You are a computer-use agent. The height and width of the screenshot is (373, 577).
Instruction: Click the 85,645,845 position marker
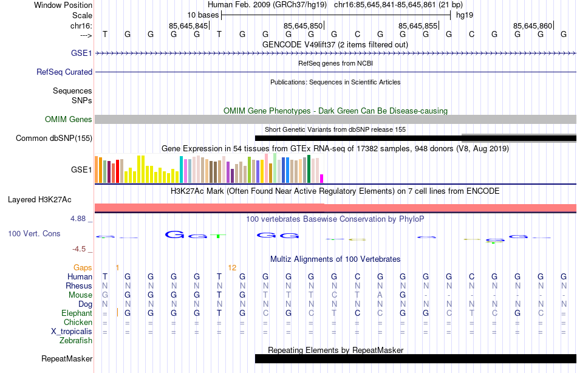pos(188,26)
